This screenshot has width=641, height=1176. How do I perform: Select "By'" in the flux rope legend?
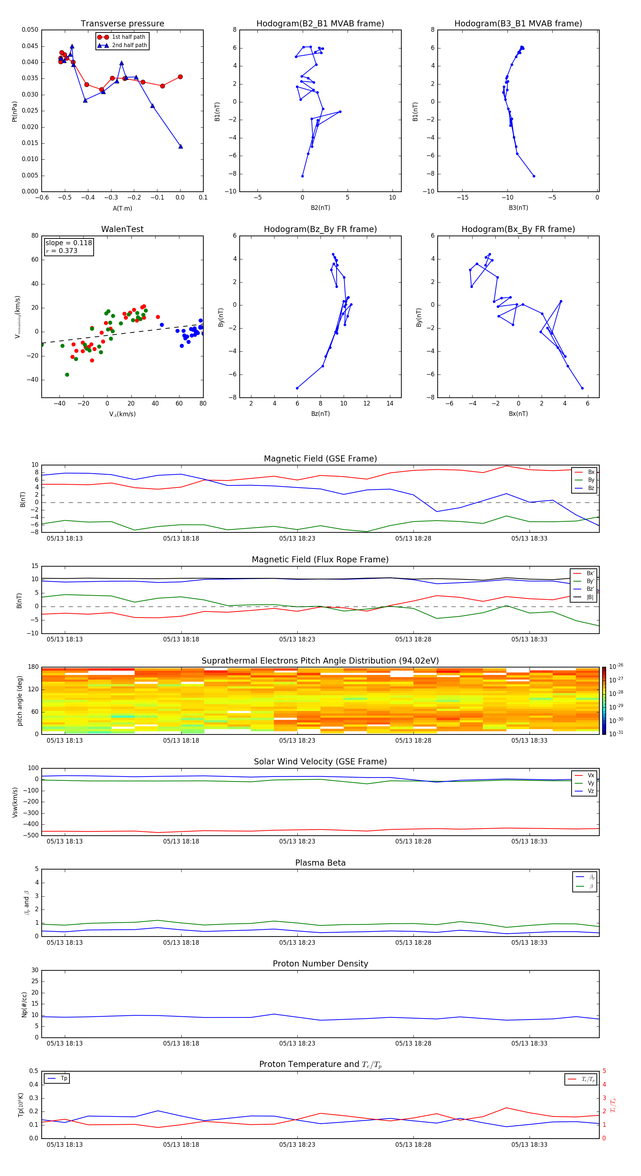tap(584, 581)
